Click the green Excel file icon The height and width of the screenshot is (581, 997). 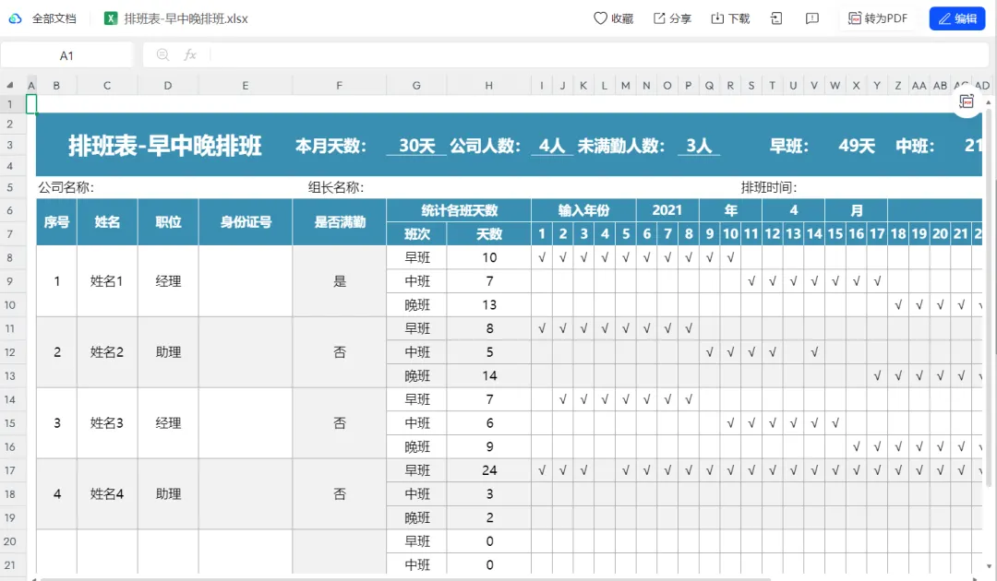[x=111, y=18]
